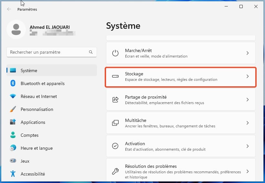This screenshot has width=265, height=183.
Task: Click the Activation checkmark icon
Action: click(x=115, y=146)
